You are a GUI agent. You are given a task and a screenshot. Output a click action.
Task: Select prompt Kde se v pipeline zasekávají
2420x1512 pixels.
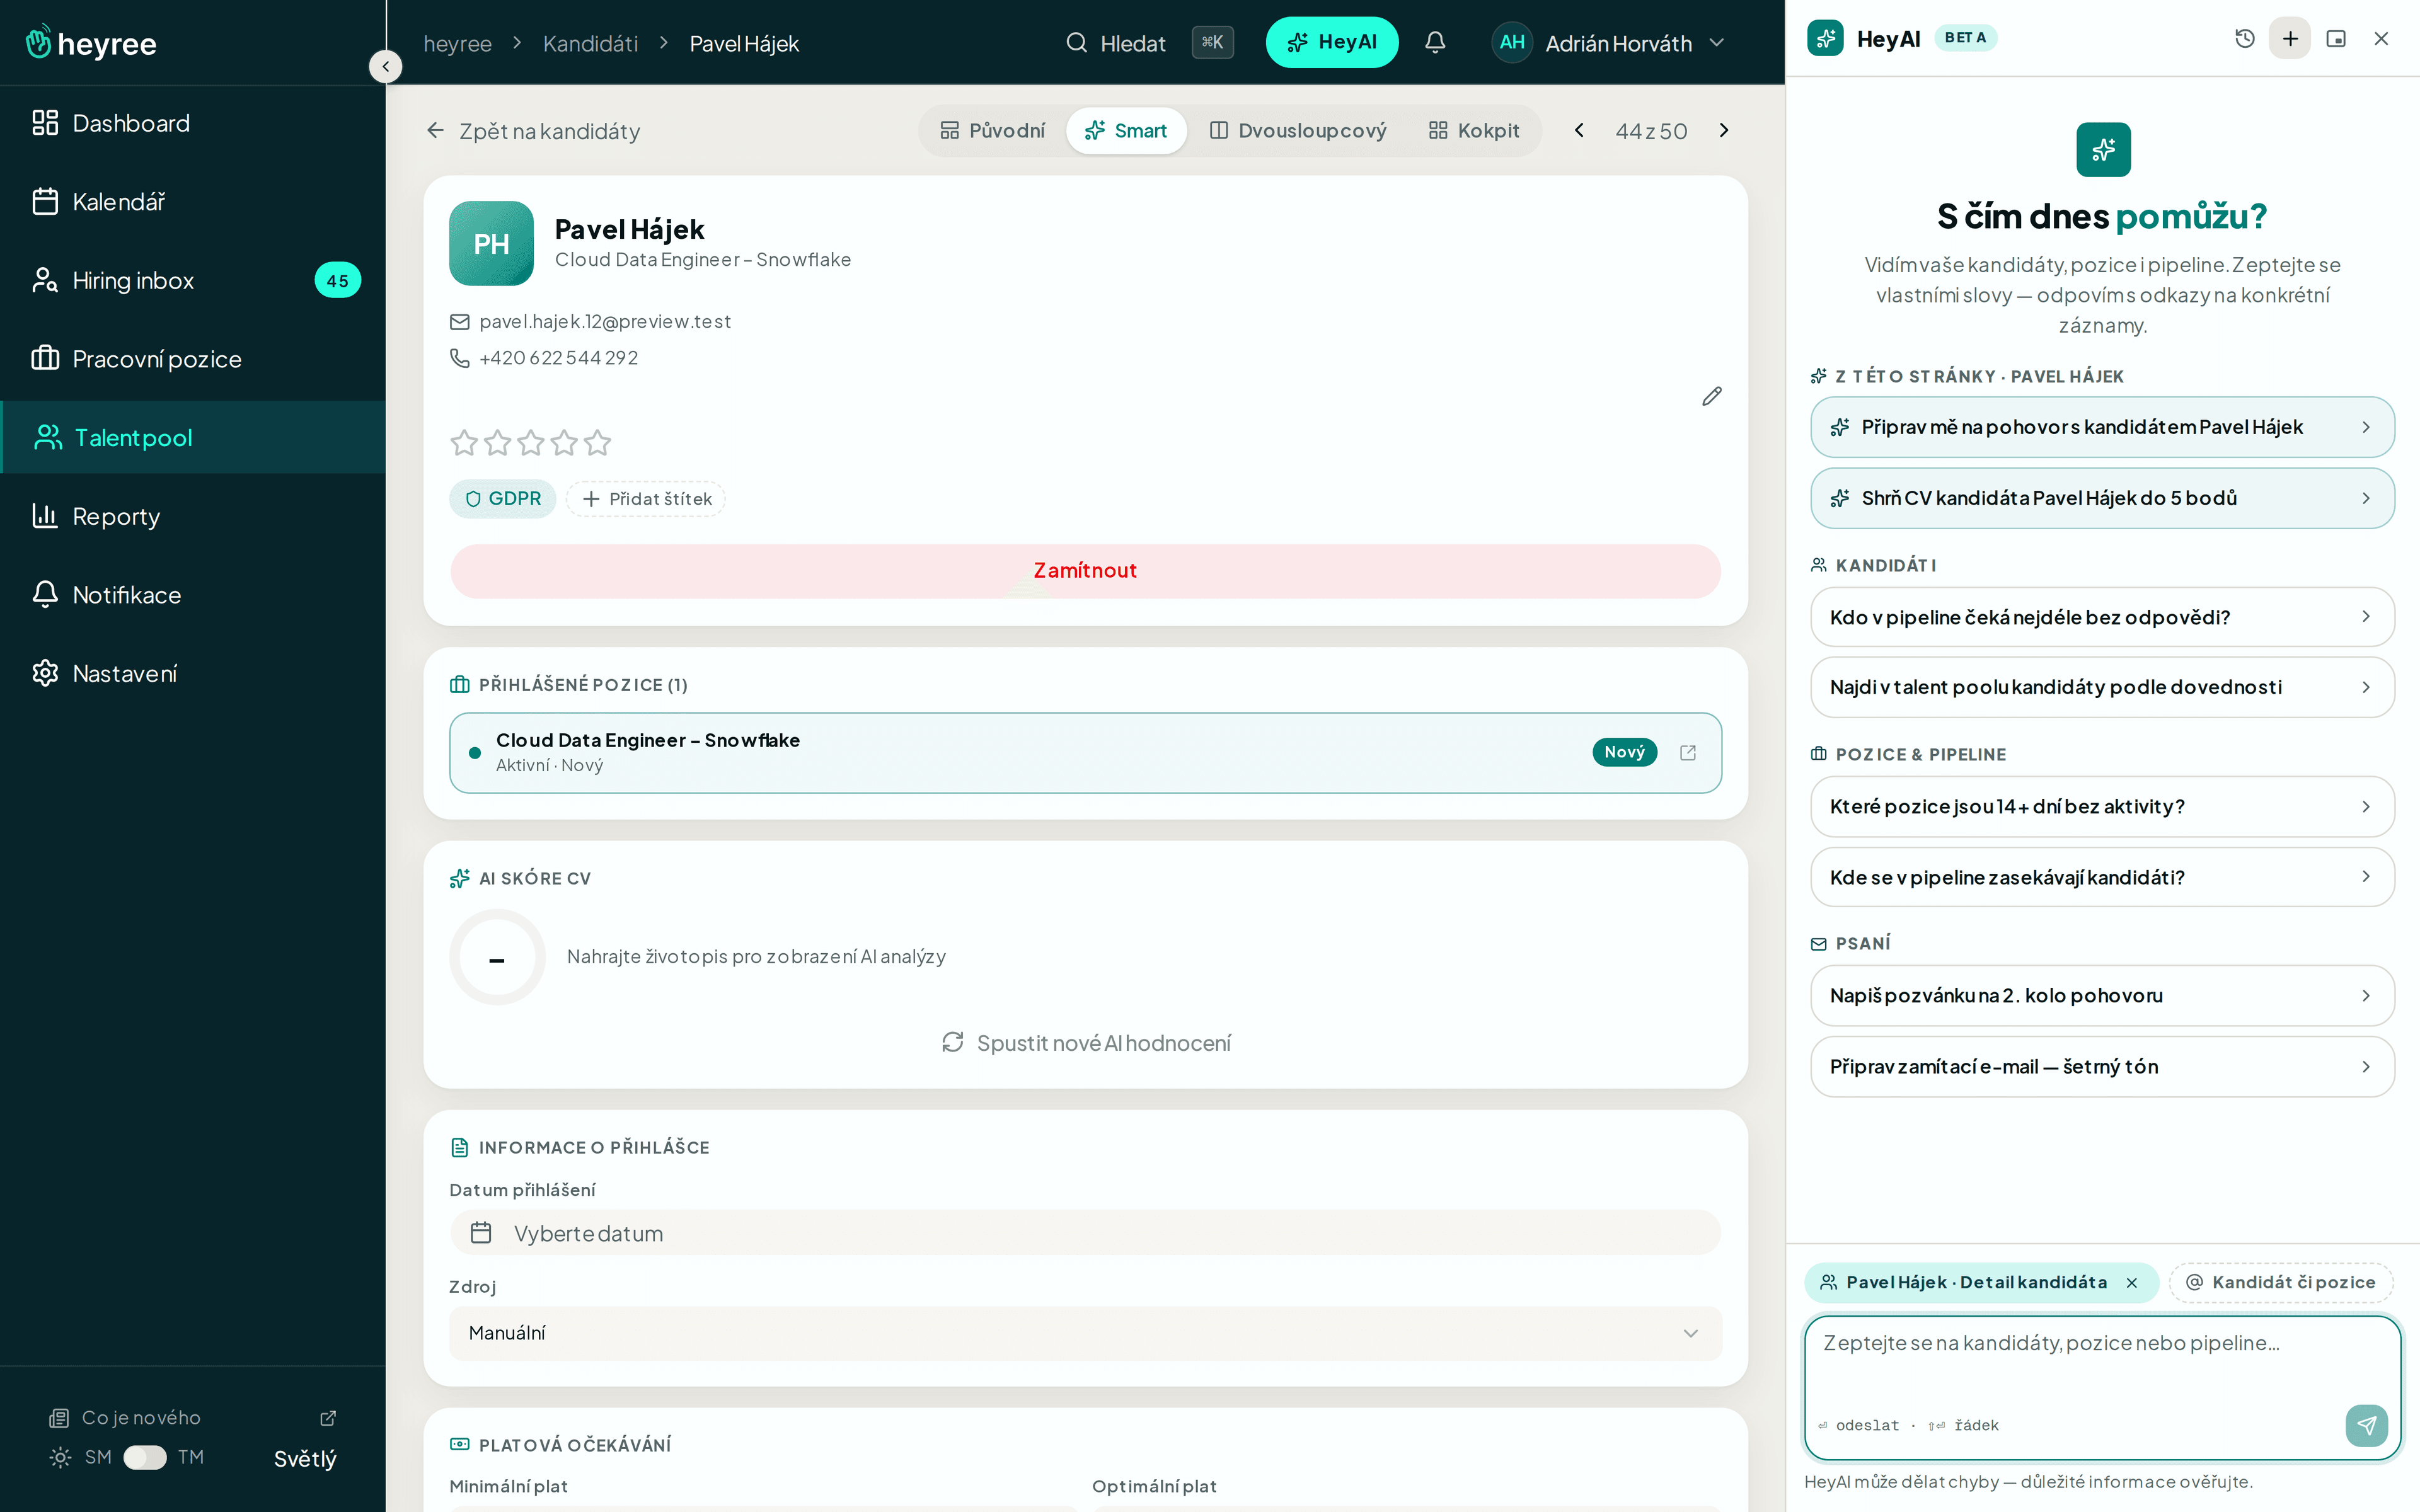tap(2102, 877)
